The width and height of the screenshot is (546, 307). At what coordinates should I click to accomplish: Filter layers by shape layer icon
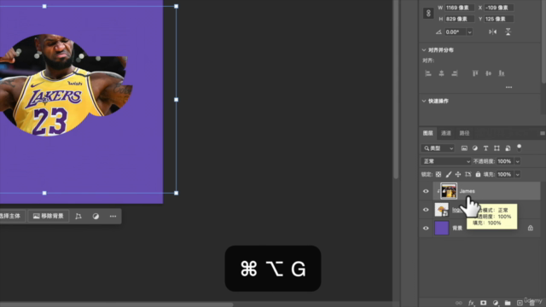point(497,148)
